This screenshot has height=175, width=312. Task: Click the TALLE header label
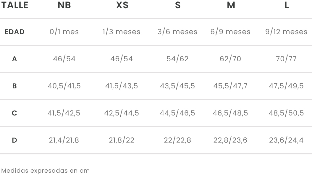coord(14,5)
